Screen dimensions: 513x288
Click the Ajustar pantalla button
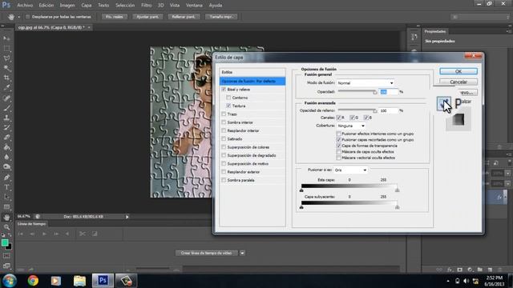point(147,17)
